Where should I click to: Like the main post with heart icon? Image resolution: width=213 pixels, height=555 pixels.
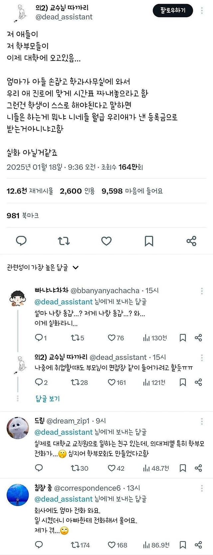point(106,241)
